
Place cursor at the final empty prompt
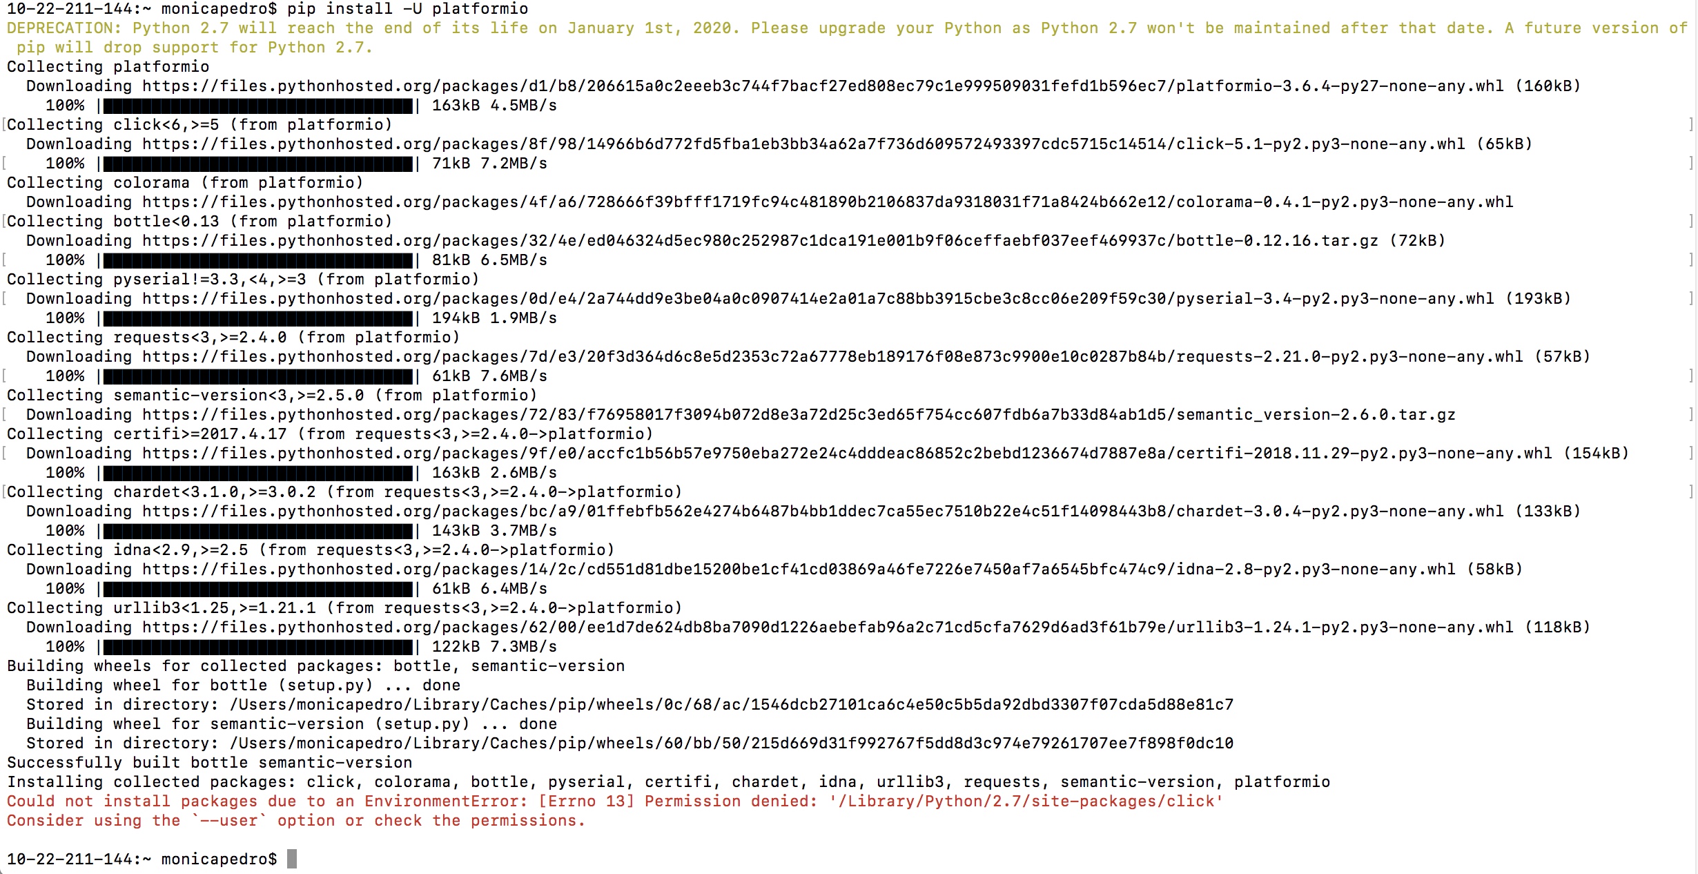pos(292,860)
